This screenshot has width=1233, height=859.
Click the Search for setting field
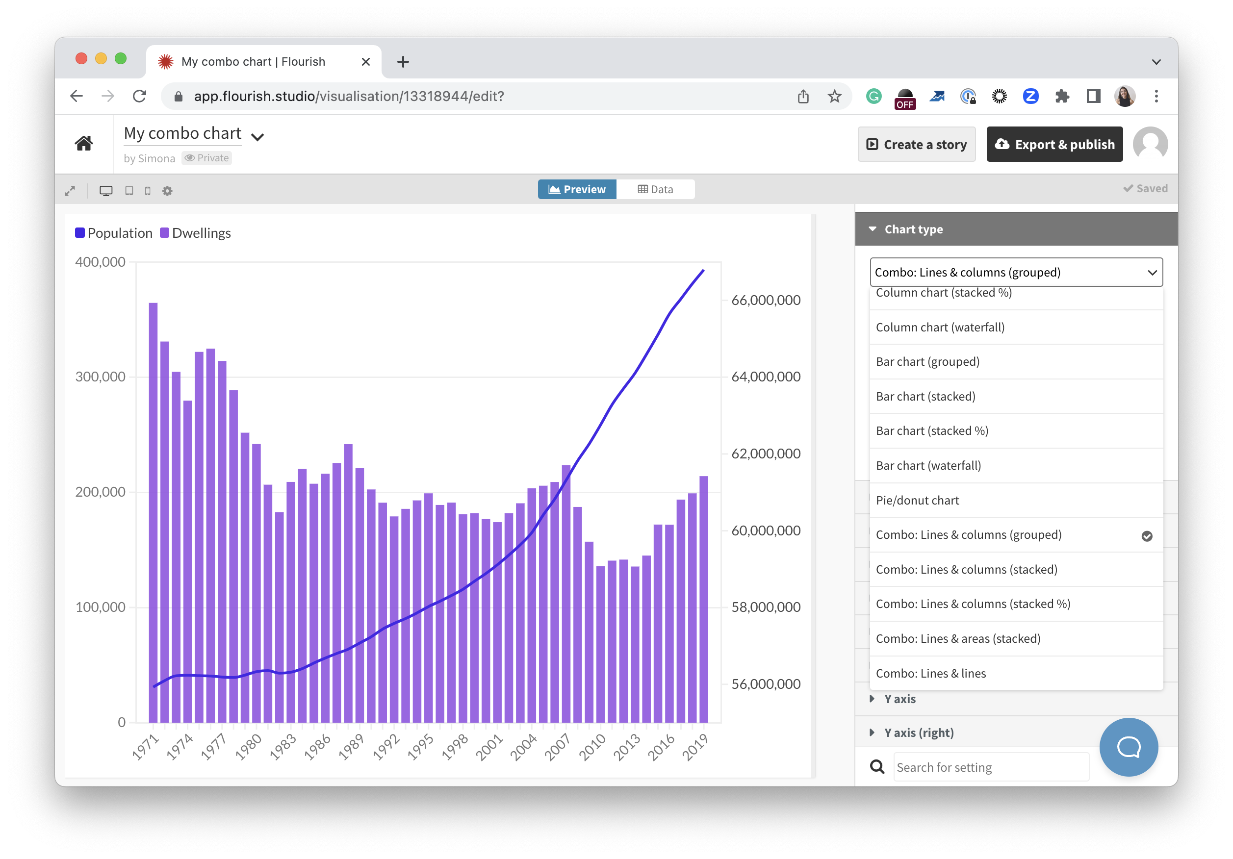(991, 767)
